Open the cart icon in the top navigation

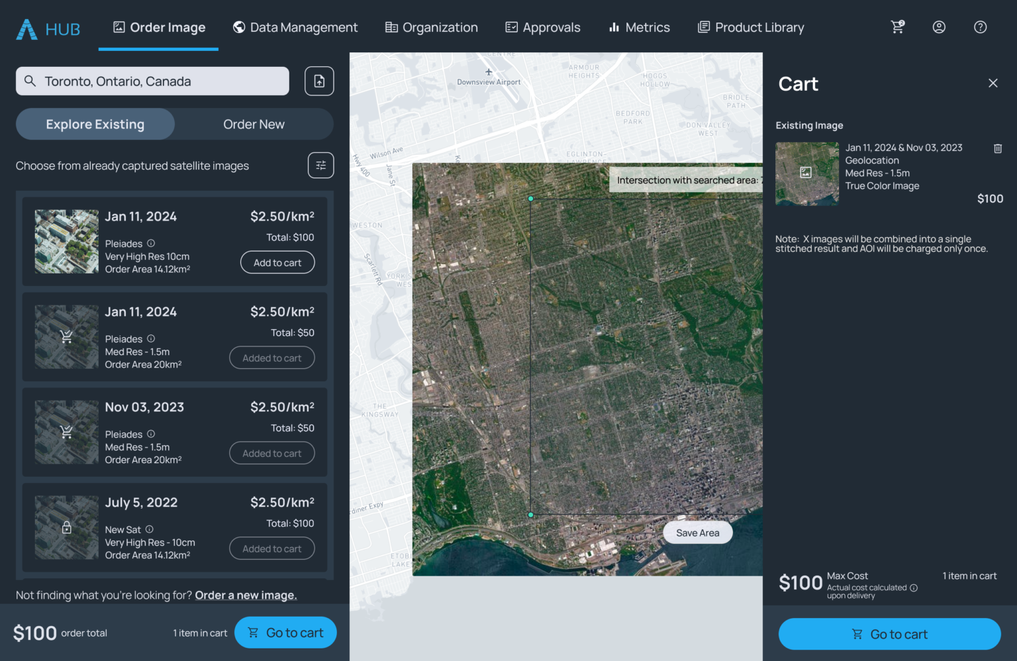pos(897,27)
